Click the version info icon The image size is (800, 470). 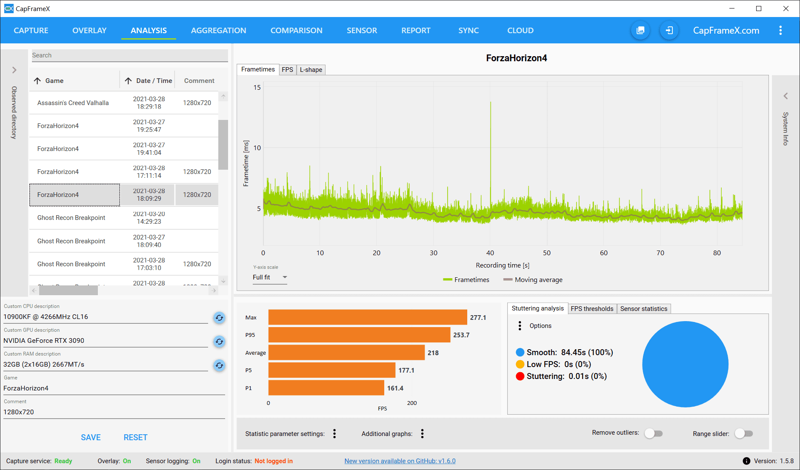click(x=746, y=461)
